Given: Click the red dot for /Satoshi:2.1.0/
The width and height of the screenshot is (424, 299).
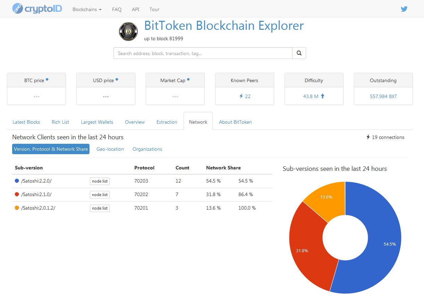Looking at the screenshot, I should (17, 194).
